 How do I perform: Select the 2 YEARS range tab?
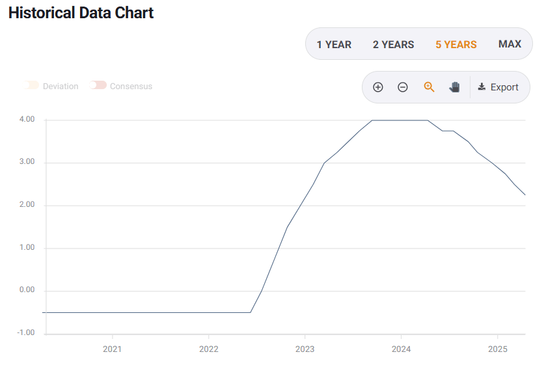click(x=393, y=44)
